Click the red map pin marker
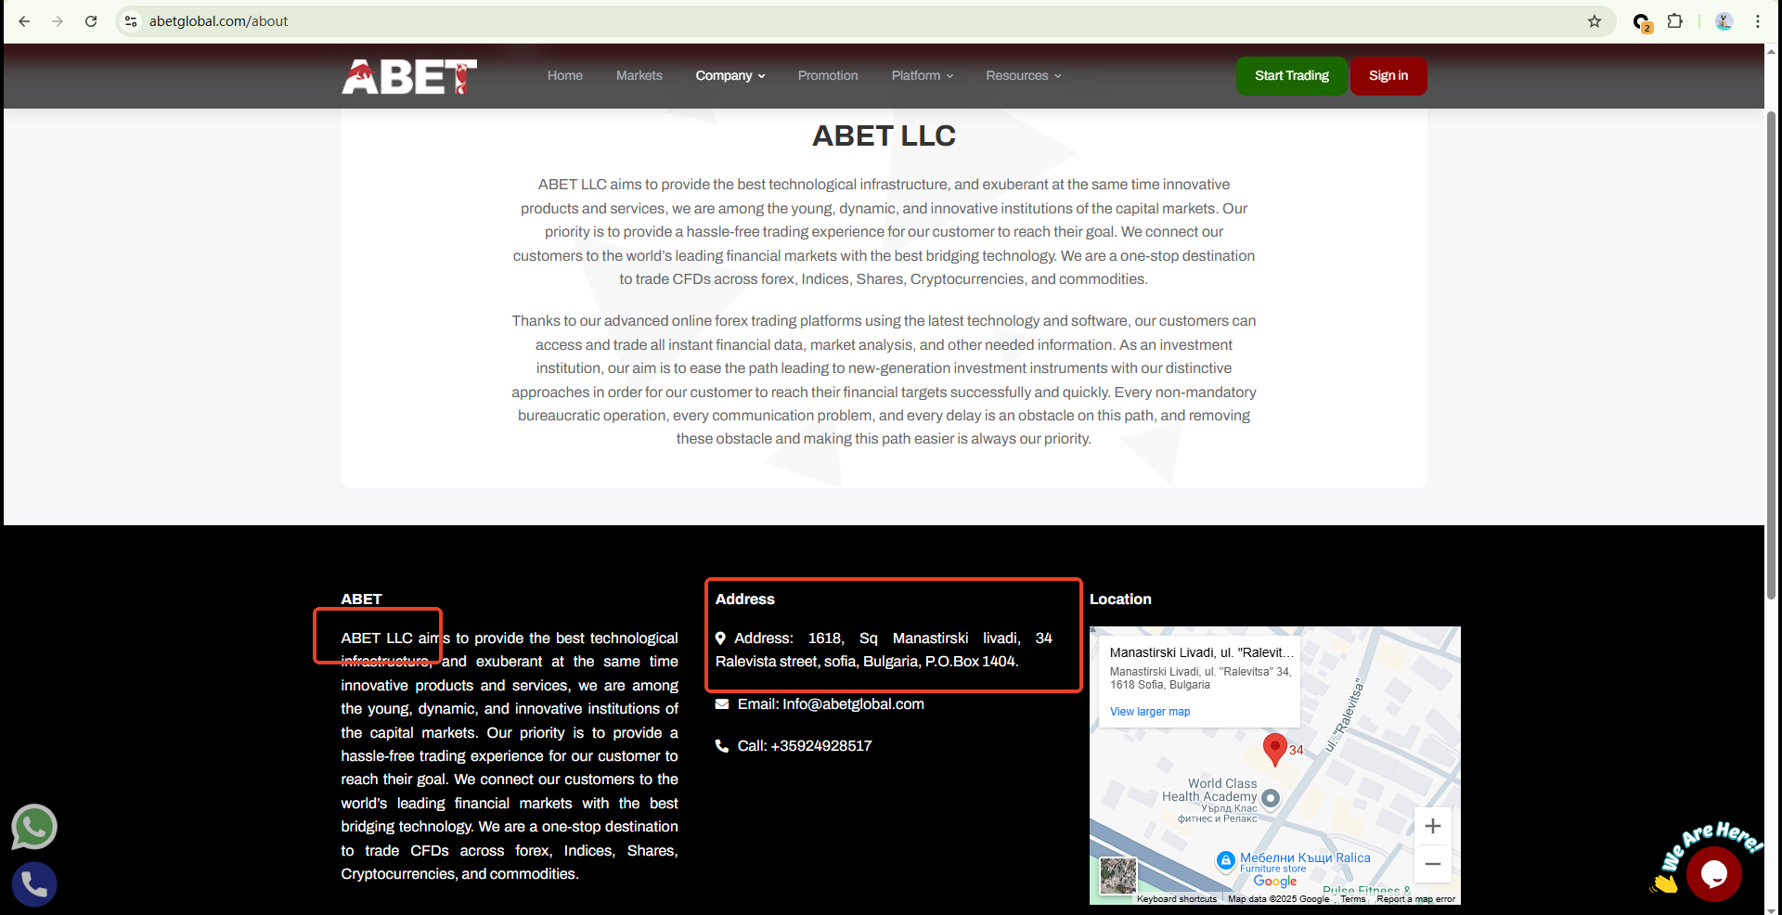 [x=1275, y=749]
